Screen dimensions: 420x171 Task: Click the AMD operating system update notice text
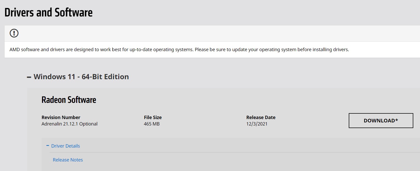tap(179, 49)
